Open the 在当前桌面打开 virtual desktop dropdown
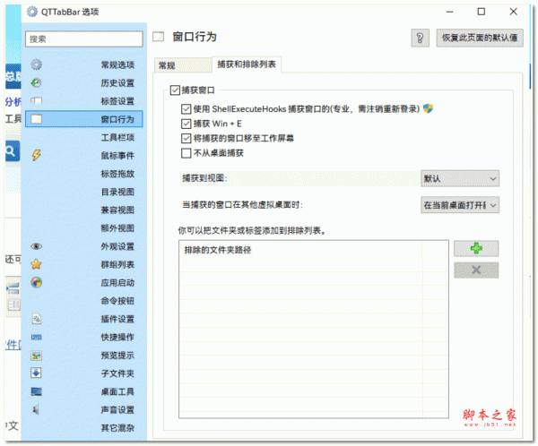The width and height of the screenshot is (538, 446). click(x=460, y=205)
